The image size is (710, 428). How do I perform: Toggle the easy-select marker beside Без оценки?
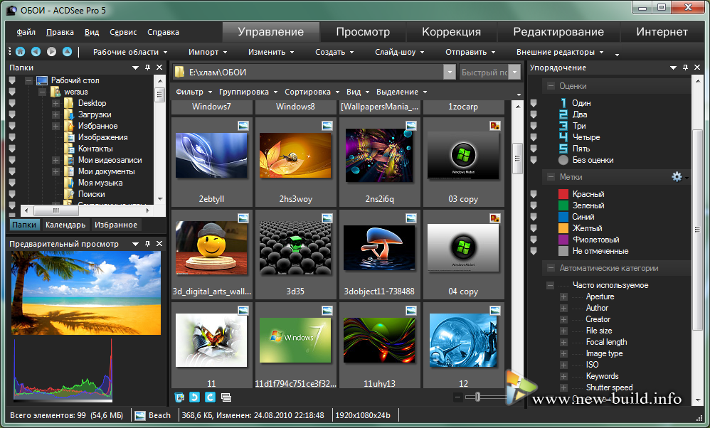coord(534,160)
